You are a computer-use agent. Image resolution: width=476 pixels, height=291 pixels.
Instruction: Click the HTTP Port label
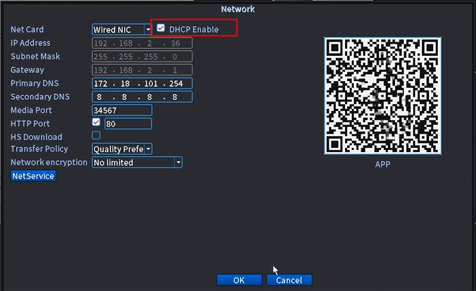click(x=30, y=123)
